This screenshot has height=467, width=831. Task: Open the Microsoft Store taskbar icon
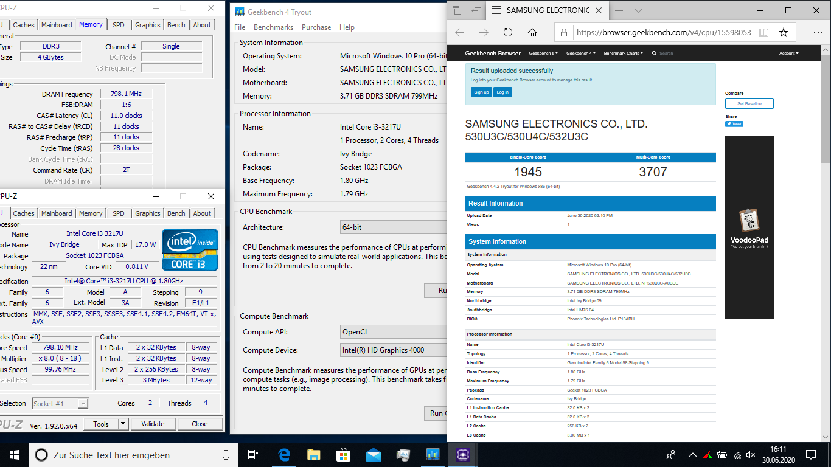tap(343, 454)
